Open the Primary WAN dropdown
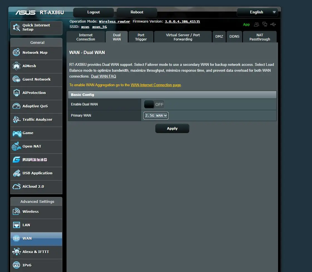 [x=156, y=115]
